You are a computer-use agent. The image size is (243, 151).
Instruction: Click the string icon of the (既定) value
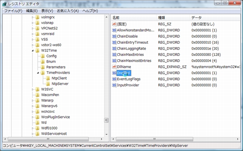114,24
